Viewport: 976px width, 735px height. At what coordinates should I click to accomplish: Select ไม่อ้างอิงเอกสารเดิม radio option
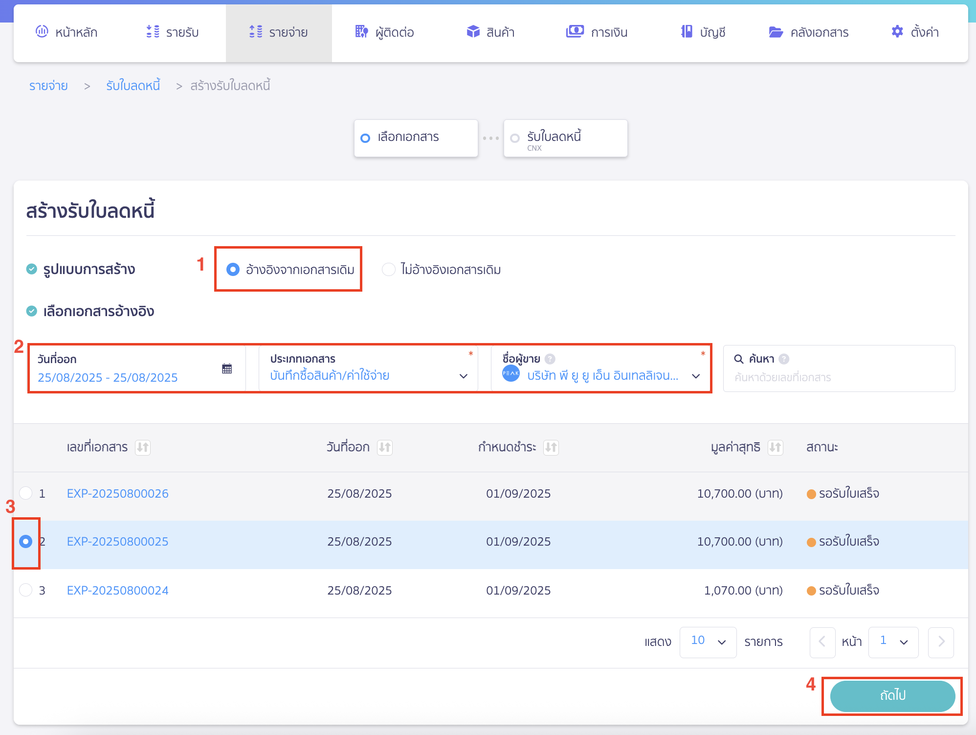pyautogui.click(x=389, y=270)
